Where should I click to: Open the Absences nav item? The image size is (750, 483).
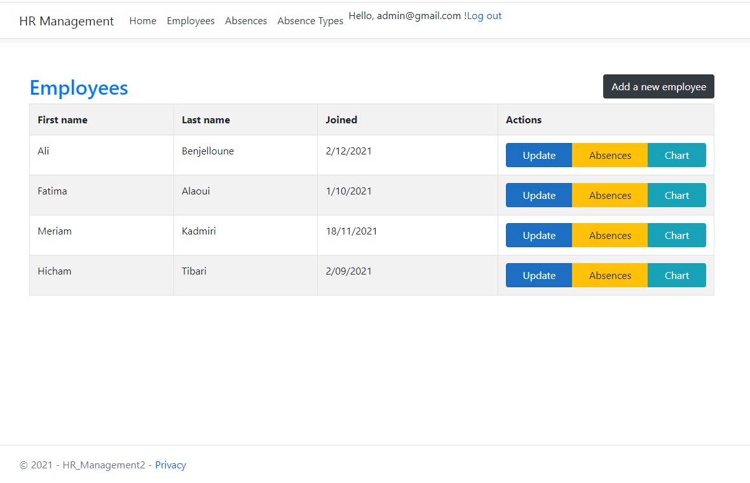pyautogui.click(x=246, y=20)
